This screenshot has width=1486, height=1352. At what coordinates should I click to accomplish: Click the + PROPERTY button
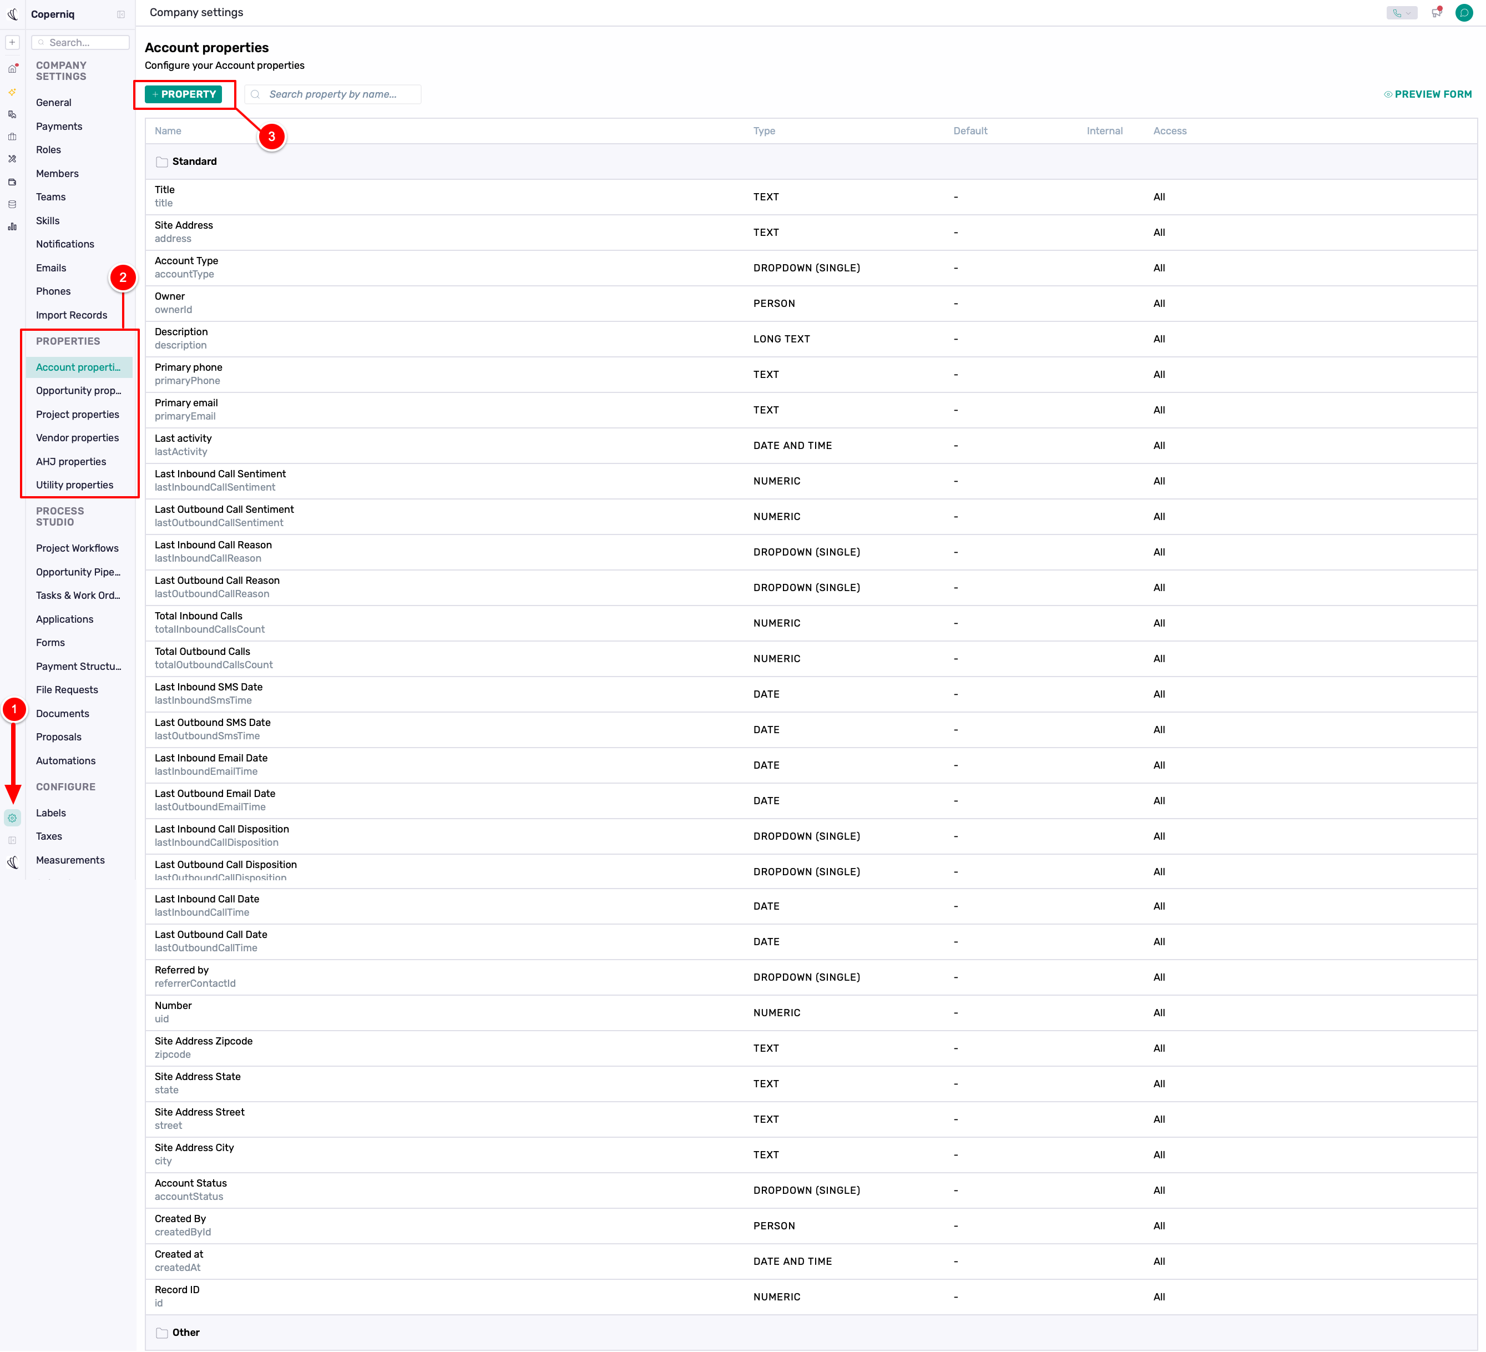[x=184, y=94]
